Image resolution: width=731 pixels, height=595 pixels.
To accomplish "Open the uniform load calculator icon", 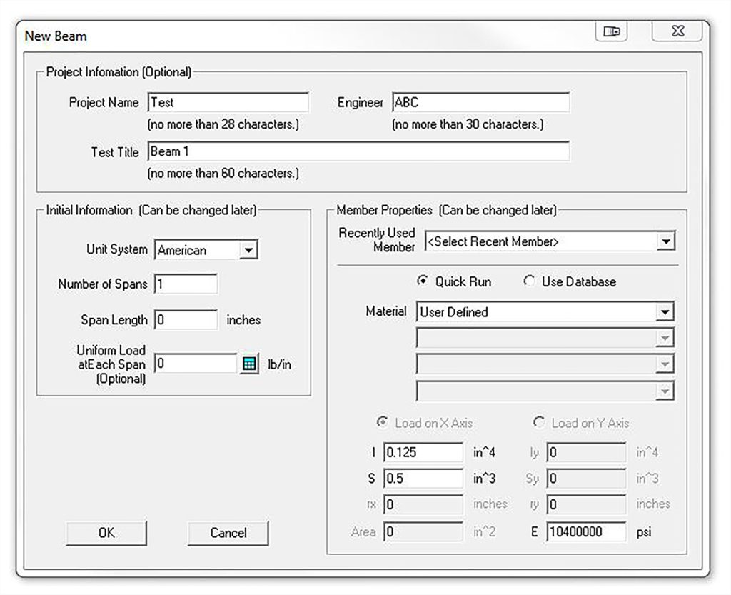I will tap(248, 364).
